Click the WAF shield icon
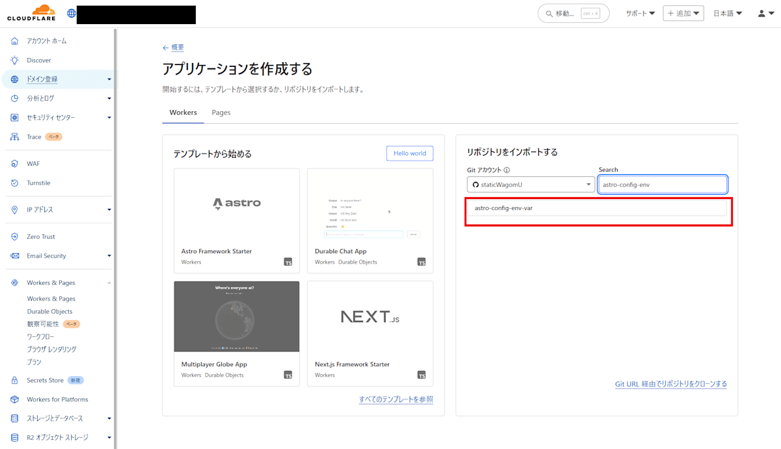Screen dimensions: 781x449 coord(15,164)
